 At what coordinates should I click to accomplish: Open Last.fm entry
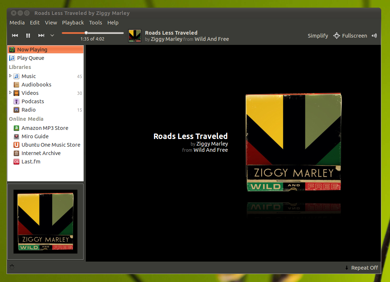pos(31,162)
